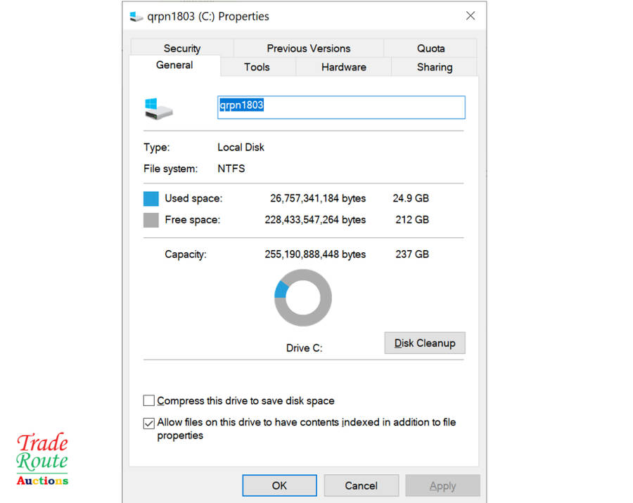This screenshot has height=503, width=633.
Task: Click the Cancel button
Action: click(x=362, y=485)
